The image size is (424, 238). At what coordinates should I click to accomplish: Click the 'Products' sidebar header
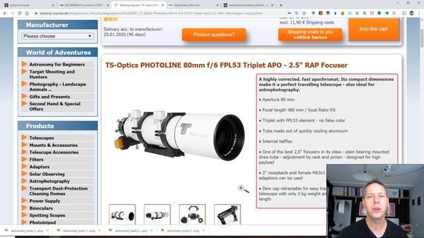coord(58,126)
